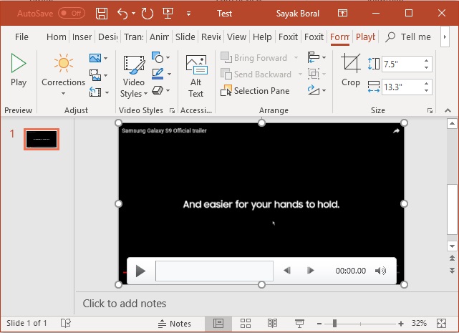Zoom in with the plus button
Viewport: 459px width, 333px height.
[x=401, y=324]
